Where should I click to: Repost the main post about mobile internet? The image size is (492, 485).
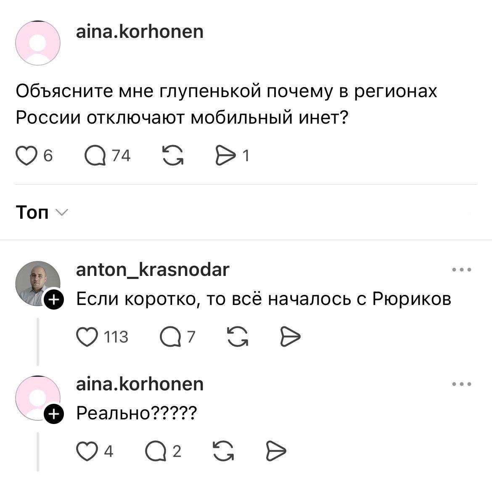[172, 156]
